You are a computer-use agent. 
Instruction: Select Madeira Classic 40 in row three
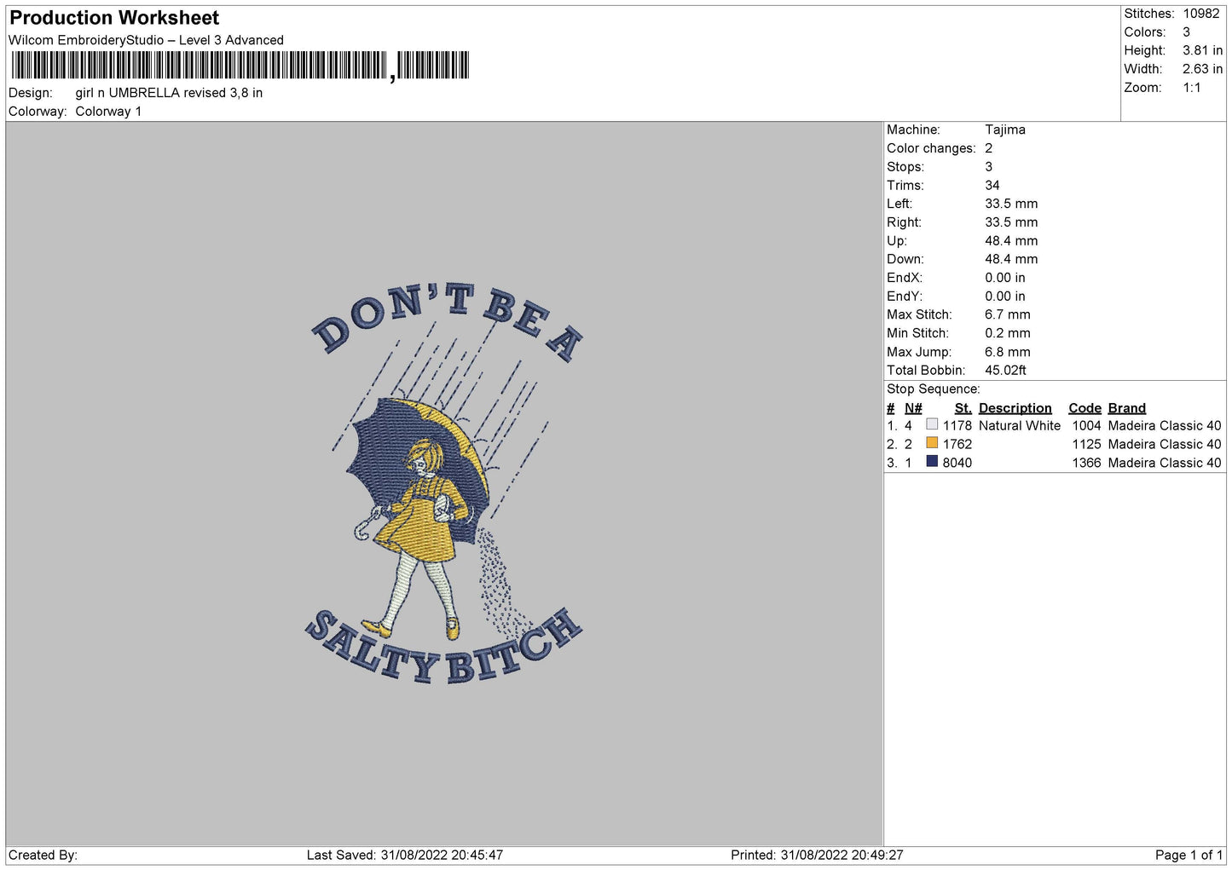1165,463
